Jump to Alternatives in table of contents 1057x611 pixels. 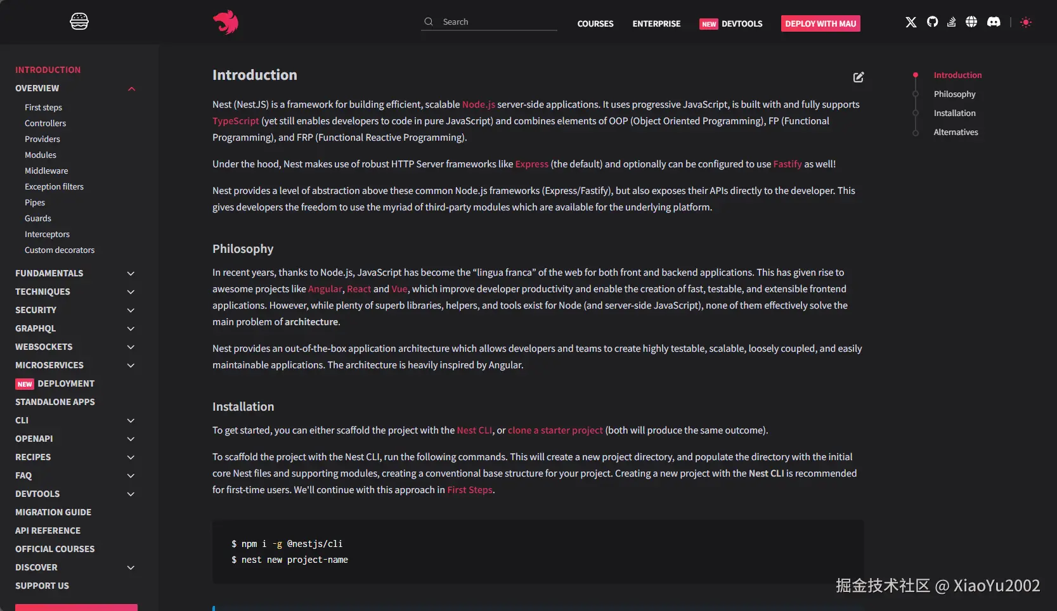(x=956, y=132)
